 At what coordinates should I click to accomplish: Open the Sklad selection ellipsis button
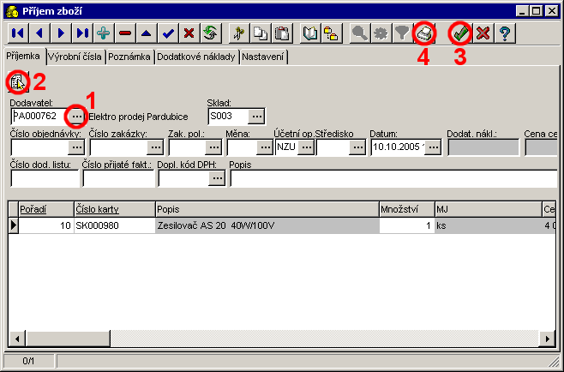pyautogui.click(x=255, y=116)
